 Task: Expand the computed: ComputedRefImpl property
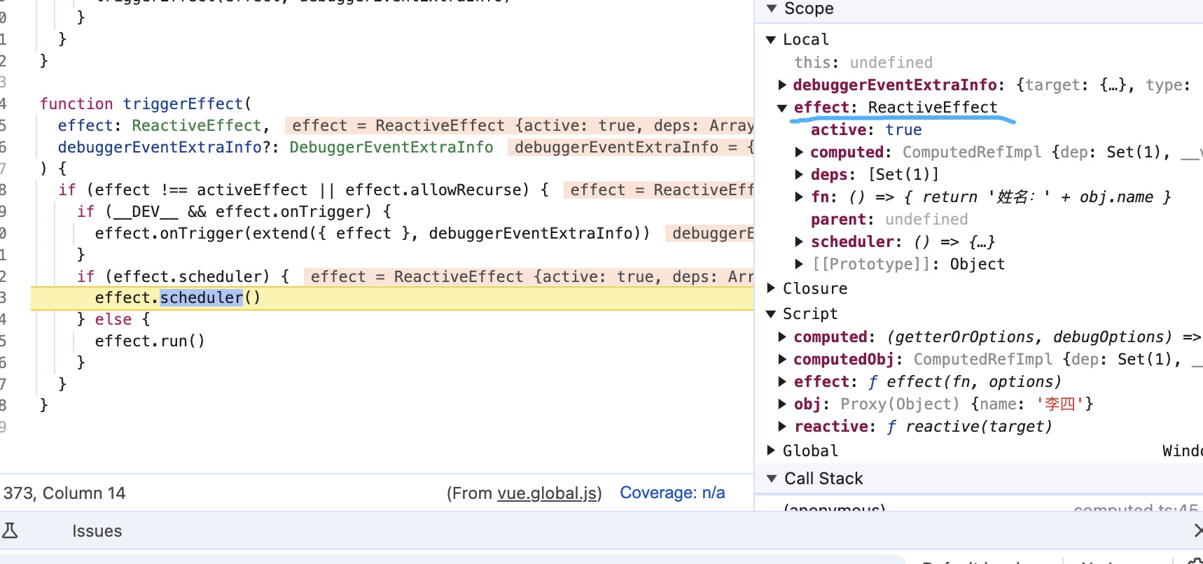(x=800, y=153)
